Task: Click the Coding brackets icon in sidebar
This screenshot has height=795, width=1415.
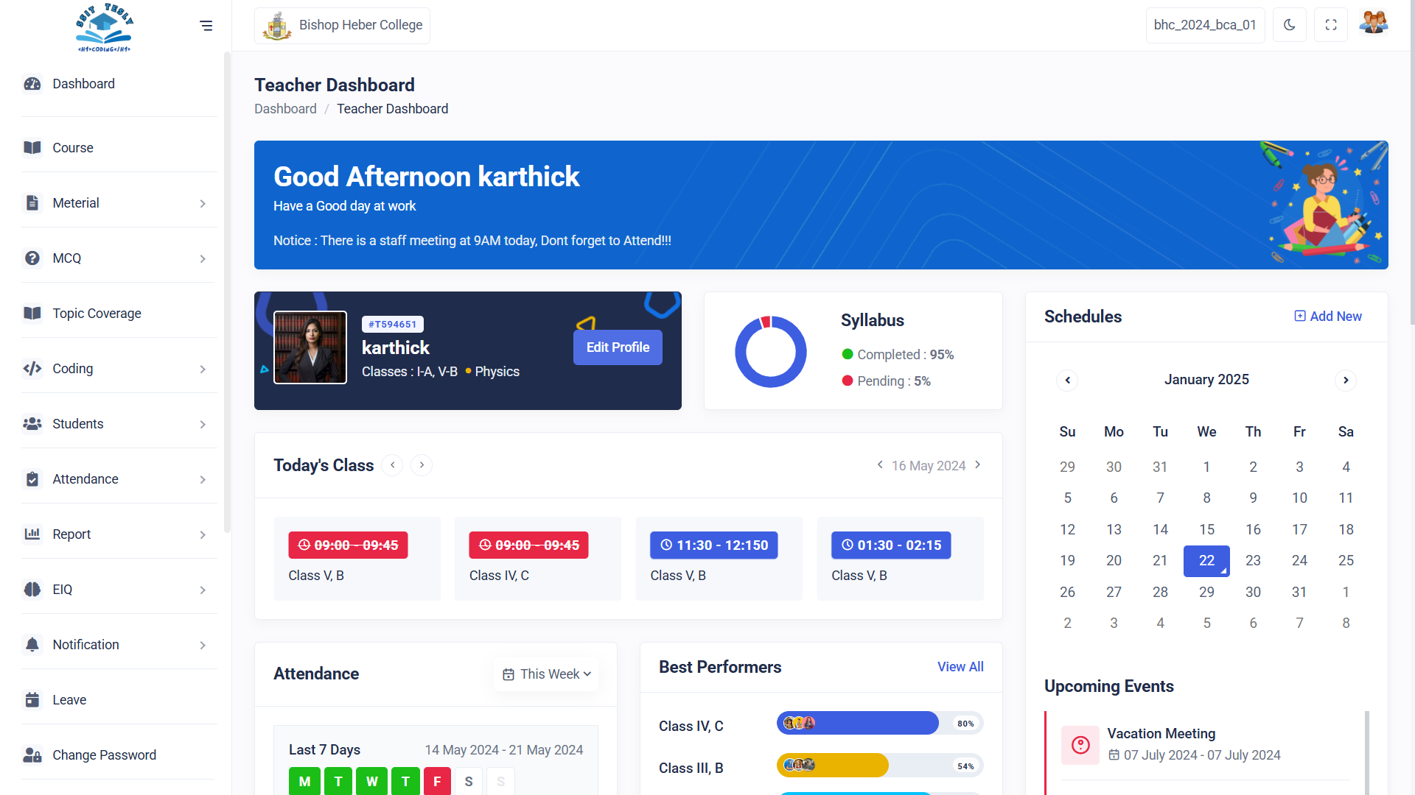Action: coord(32,369)
